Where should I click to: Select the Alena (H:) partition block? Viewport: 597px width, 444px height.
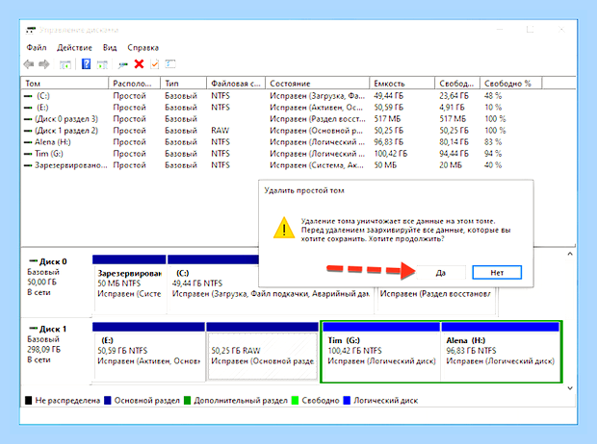click(501, 351)
